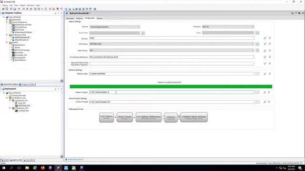Click in the Optional Prefix input field

point(172,63)
